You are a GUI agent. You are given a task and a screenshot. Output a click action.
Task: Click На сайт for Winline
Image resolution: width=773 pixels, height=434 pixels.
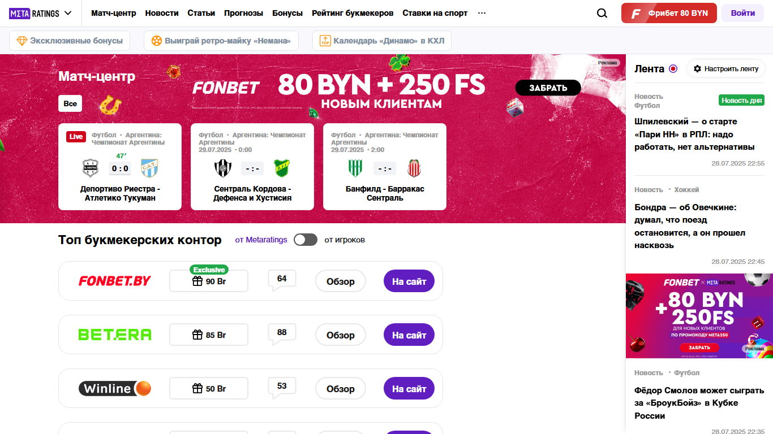[409, 388]
